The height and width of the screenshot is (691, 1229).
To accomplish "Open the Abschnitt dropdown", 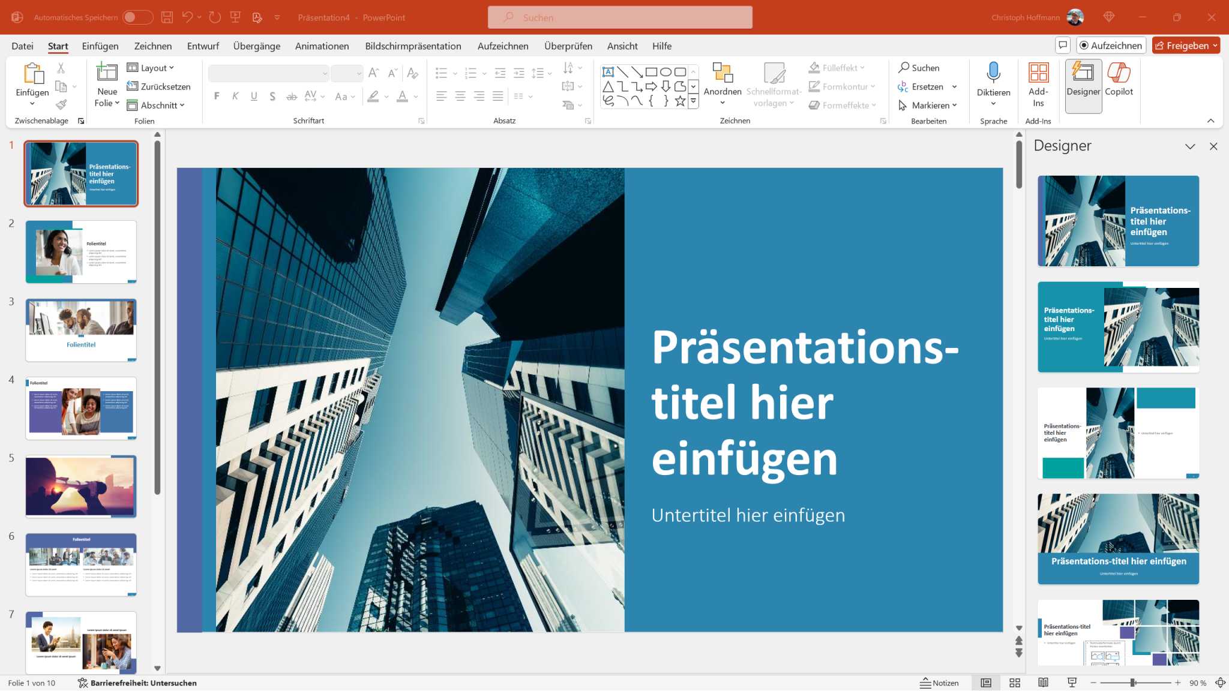I will 158,105.
